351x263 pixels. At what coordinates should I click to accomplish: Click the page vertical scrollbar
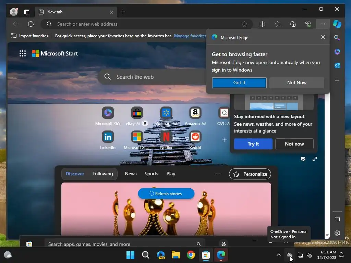327,165
